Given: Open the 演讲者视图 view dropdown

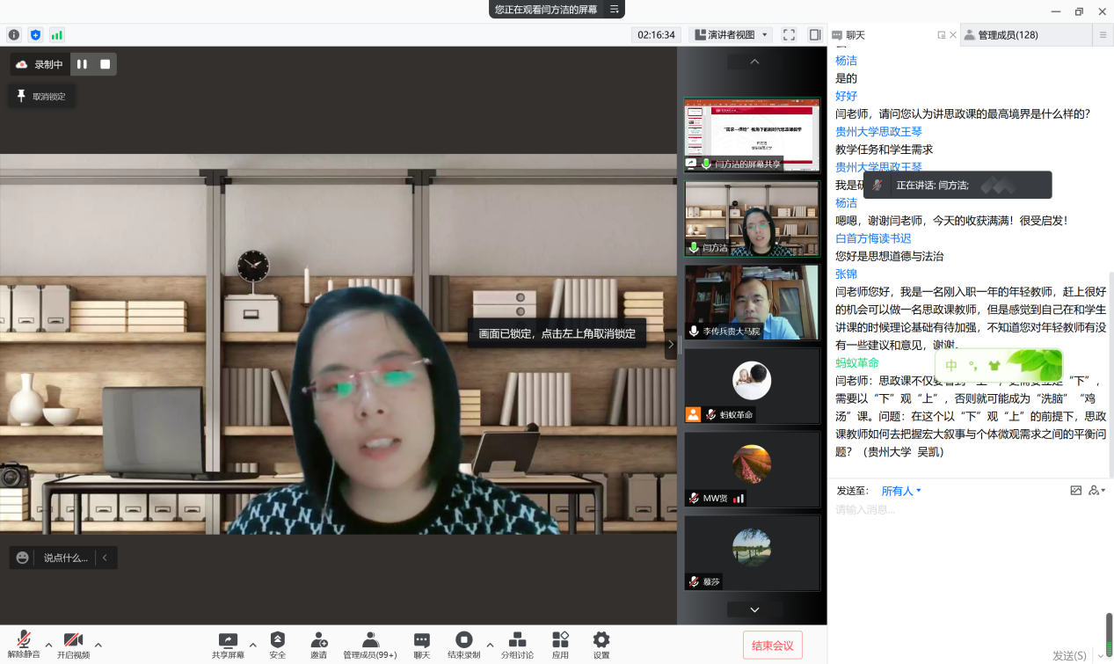Looking at the screenshot, I should pos(732,35).
